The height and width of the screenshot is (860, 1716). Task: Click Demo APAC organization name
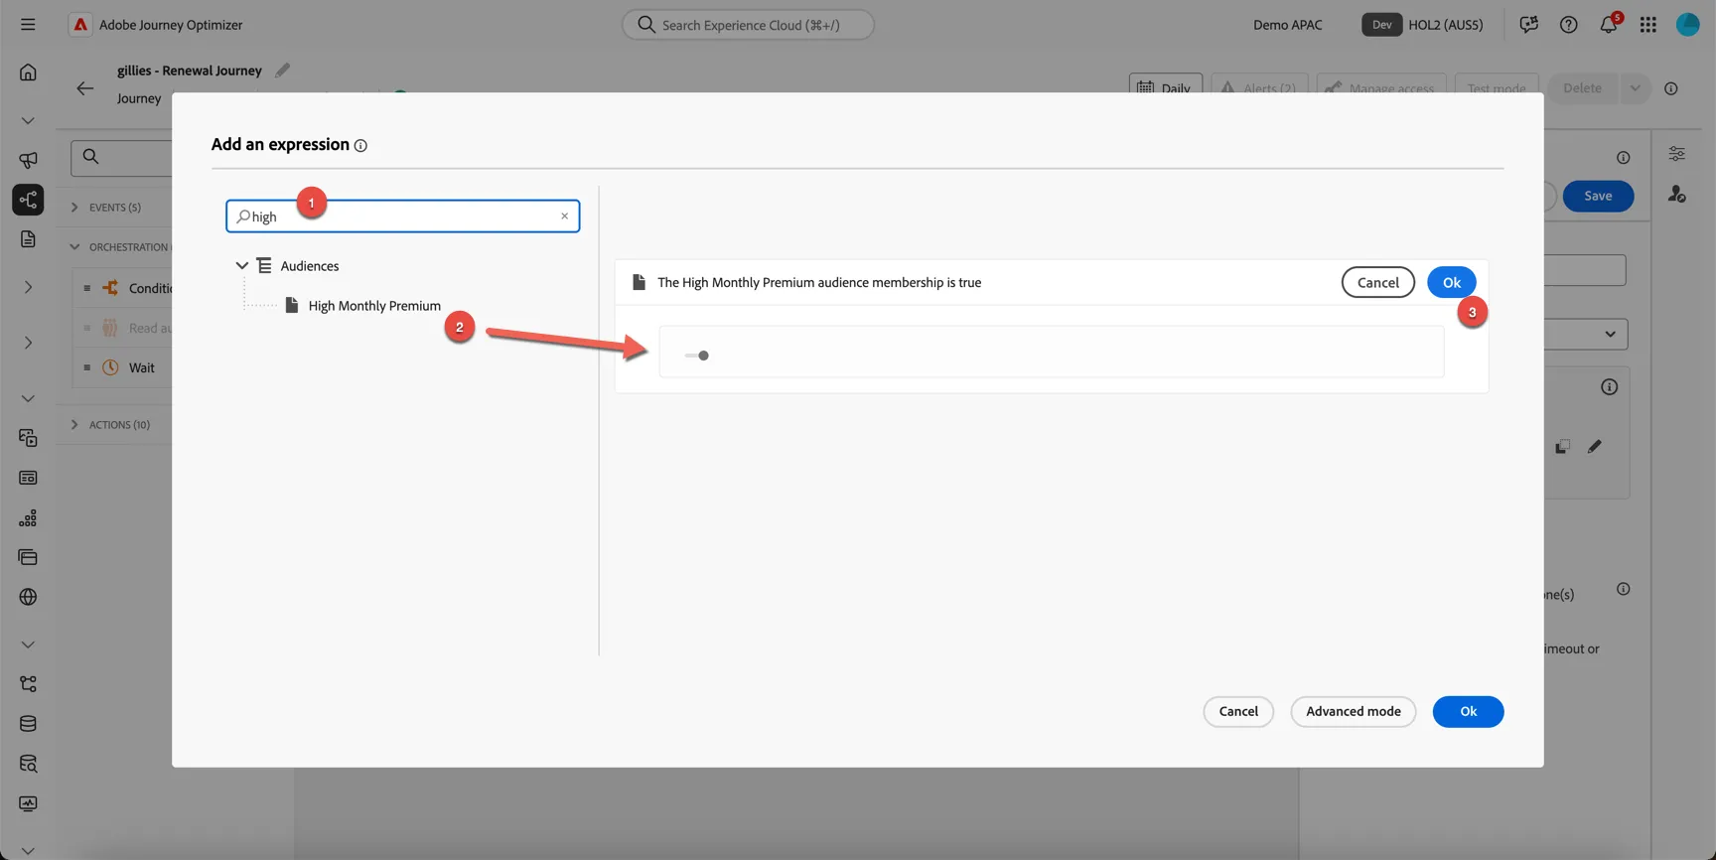pyautogui.click(x=1288, y=25)
